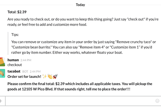Open tacobot's taco avatar profile picture

[2, 73]
